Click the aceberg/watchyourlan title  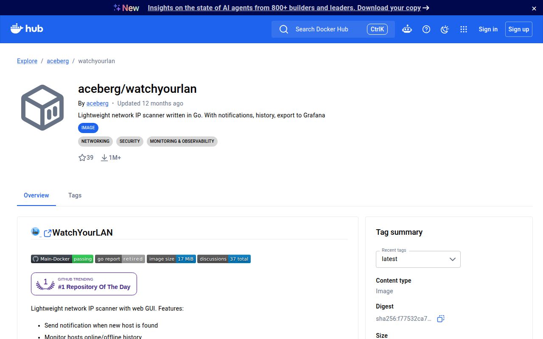pyautogui.click(x=137, y=89)
